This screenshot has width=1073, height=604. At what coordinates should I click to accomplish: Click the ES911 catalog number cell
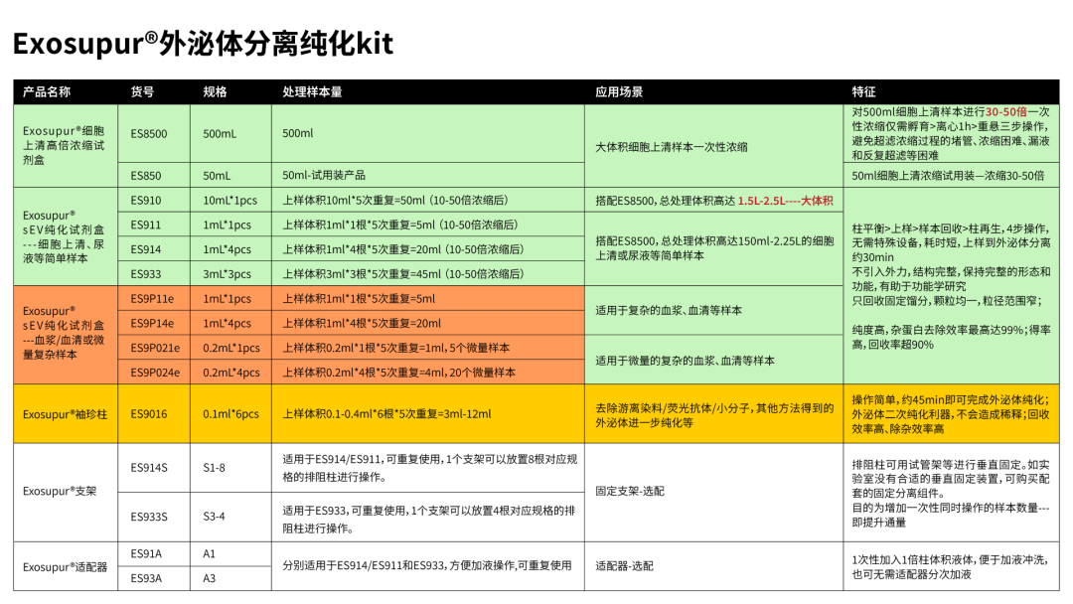click(x=144, y=226)
